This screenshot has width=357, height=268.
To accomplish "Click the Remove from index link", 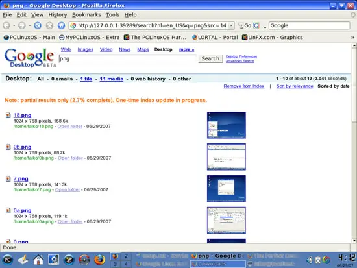I will click(244, 86).
